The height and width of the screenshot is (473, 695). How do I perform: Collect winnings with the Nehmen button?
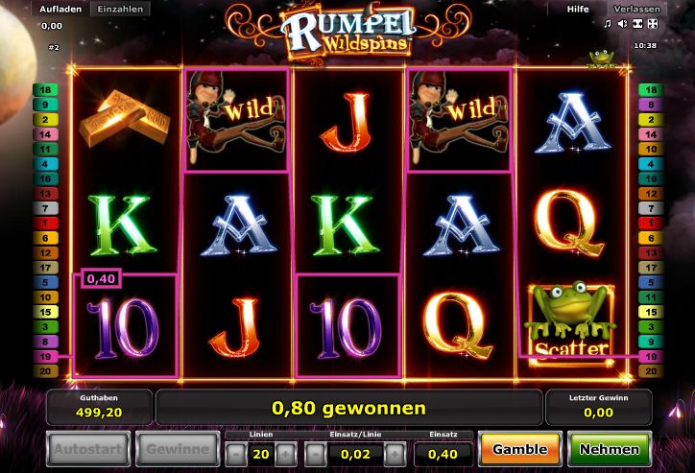[x=610, y=450]
